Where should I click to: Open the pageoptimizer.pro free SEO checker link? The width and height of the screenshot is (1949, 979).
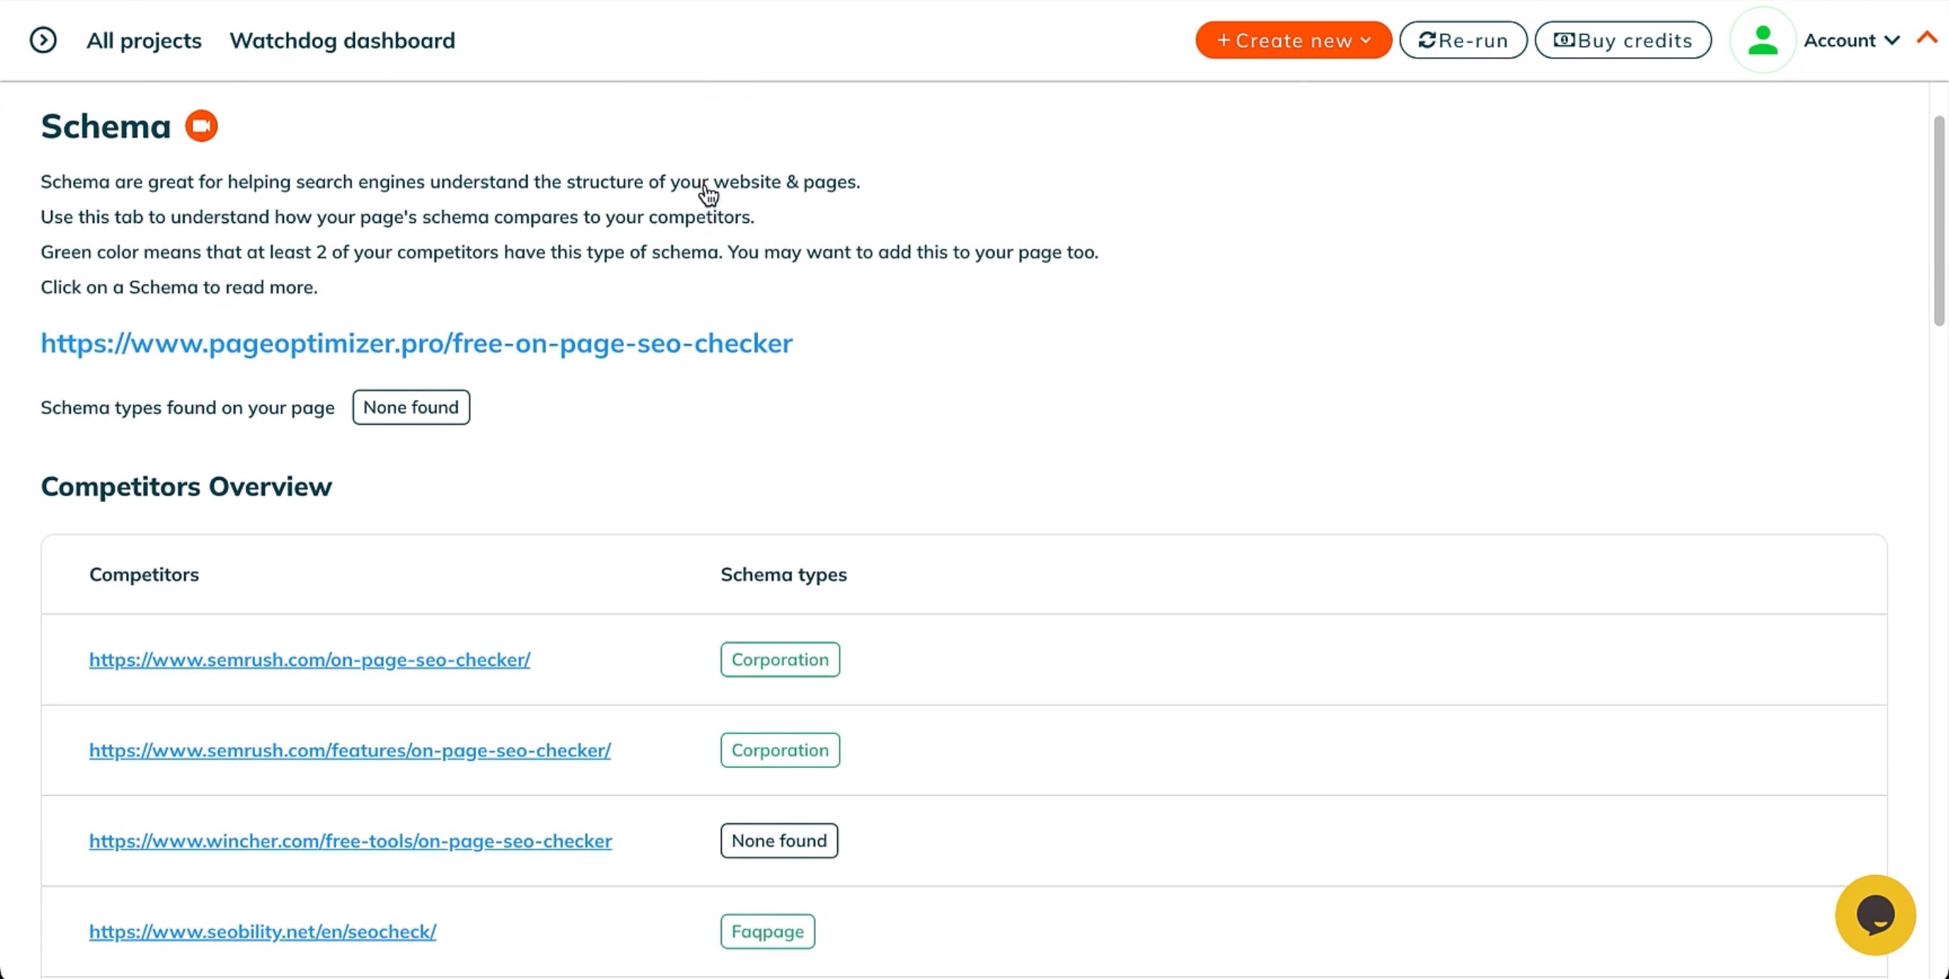[x=416, y=343]
